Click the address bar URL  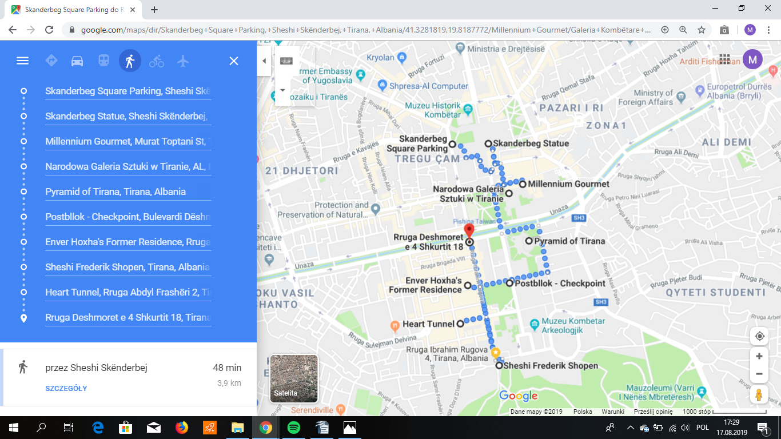point(366,30)
